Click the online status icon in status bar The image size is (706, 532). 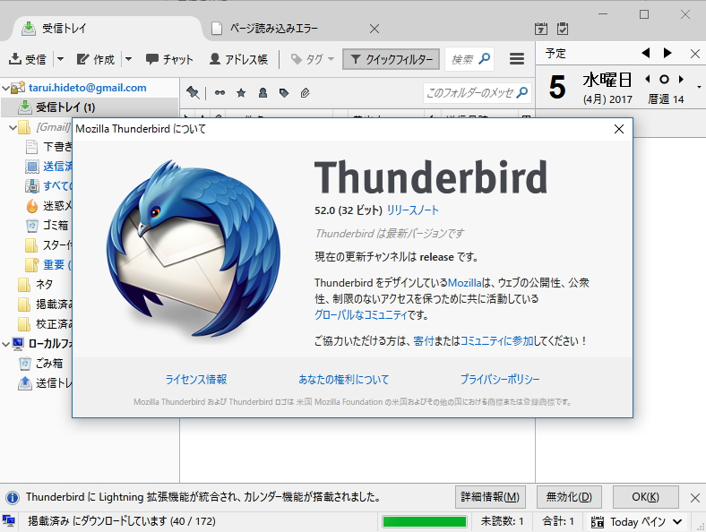tap(9, 521)
